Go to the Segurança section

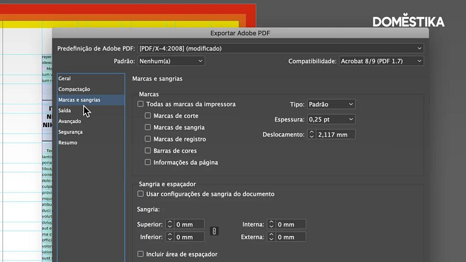(70, 132)
